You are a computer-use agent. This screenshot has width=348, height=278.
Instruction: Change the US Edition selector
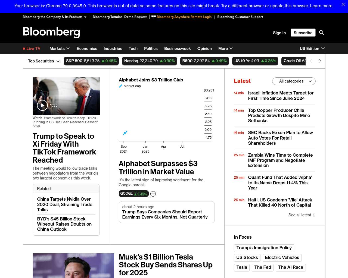(312, 49)
